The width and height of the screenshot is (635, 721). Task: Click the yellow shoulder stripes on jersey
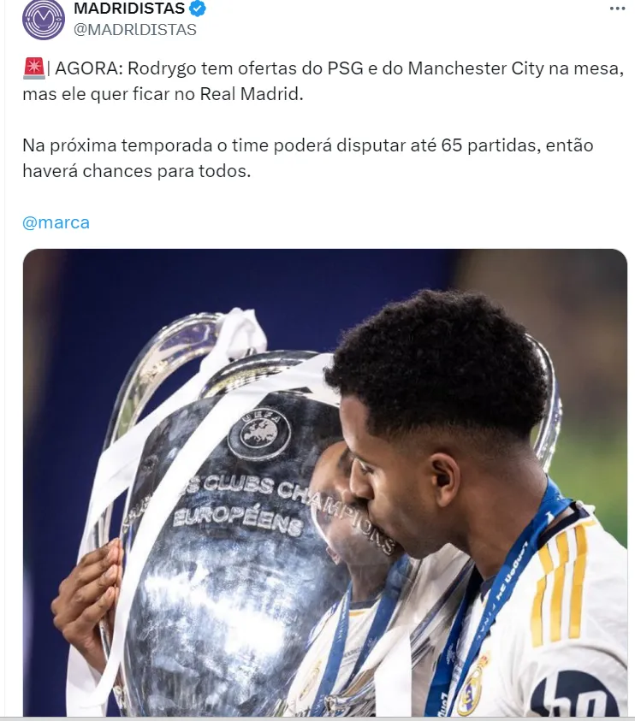click(x=558, y=583)
